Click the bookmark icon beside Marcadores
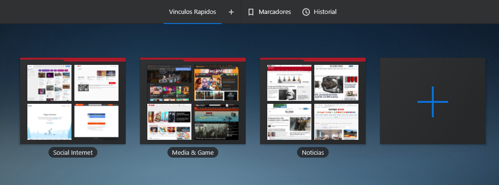Screen dimensions: 499x185 pos(251,12)
